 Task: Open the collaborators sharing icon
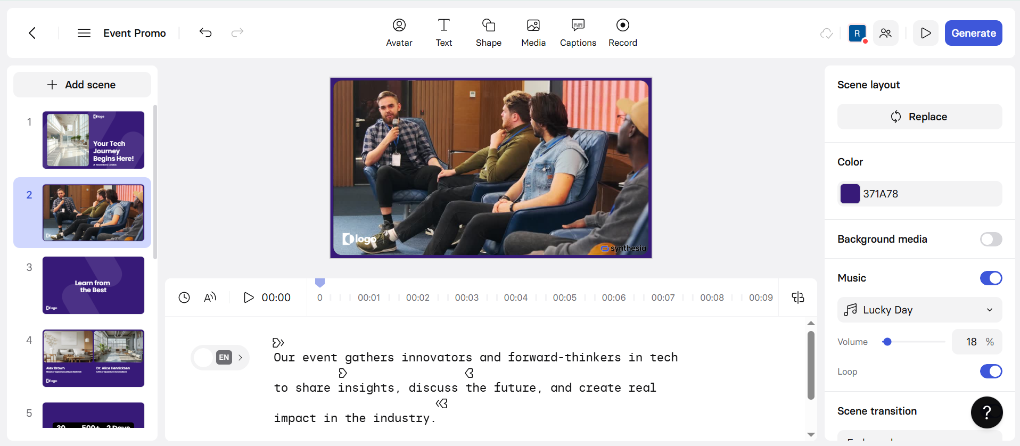point(886,33)
